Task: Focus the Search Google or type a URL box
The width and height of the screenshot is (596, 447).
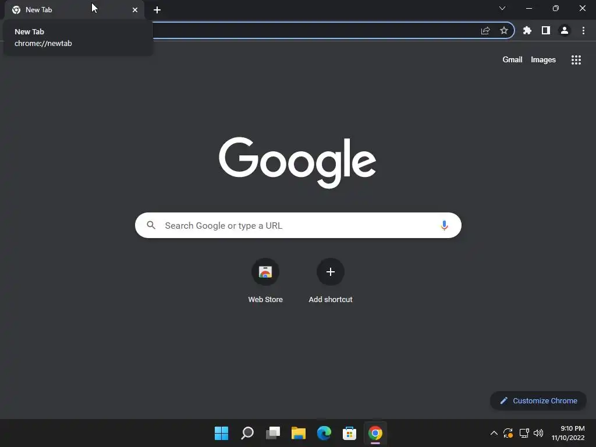Action: point(298,225)
